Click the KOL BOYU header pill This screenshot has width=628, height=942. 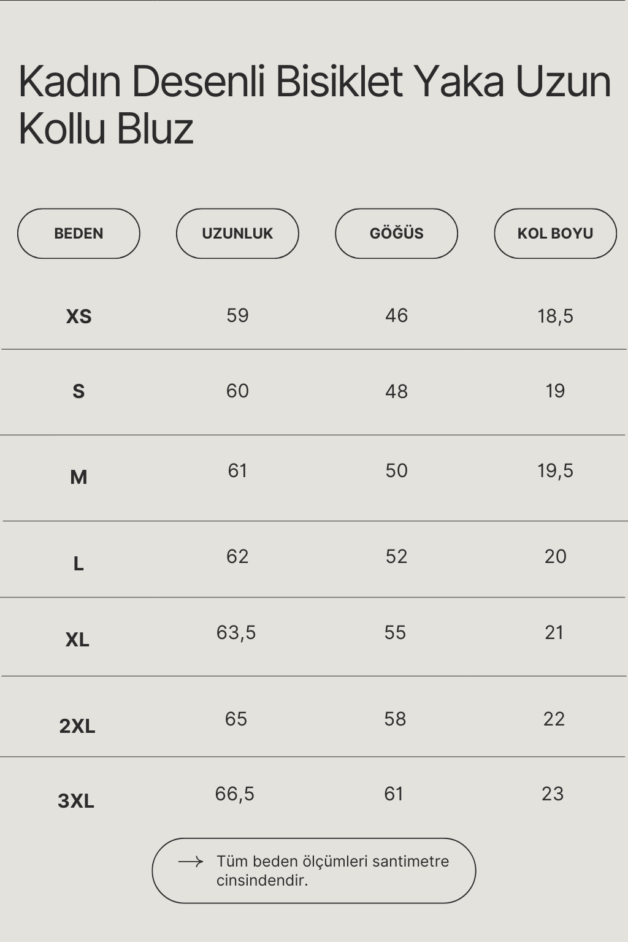pos(555,234)
